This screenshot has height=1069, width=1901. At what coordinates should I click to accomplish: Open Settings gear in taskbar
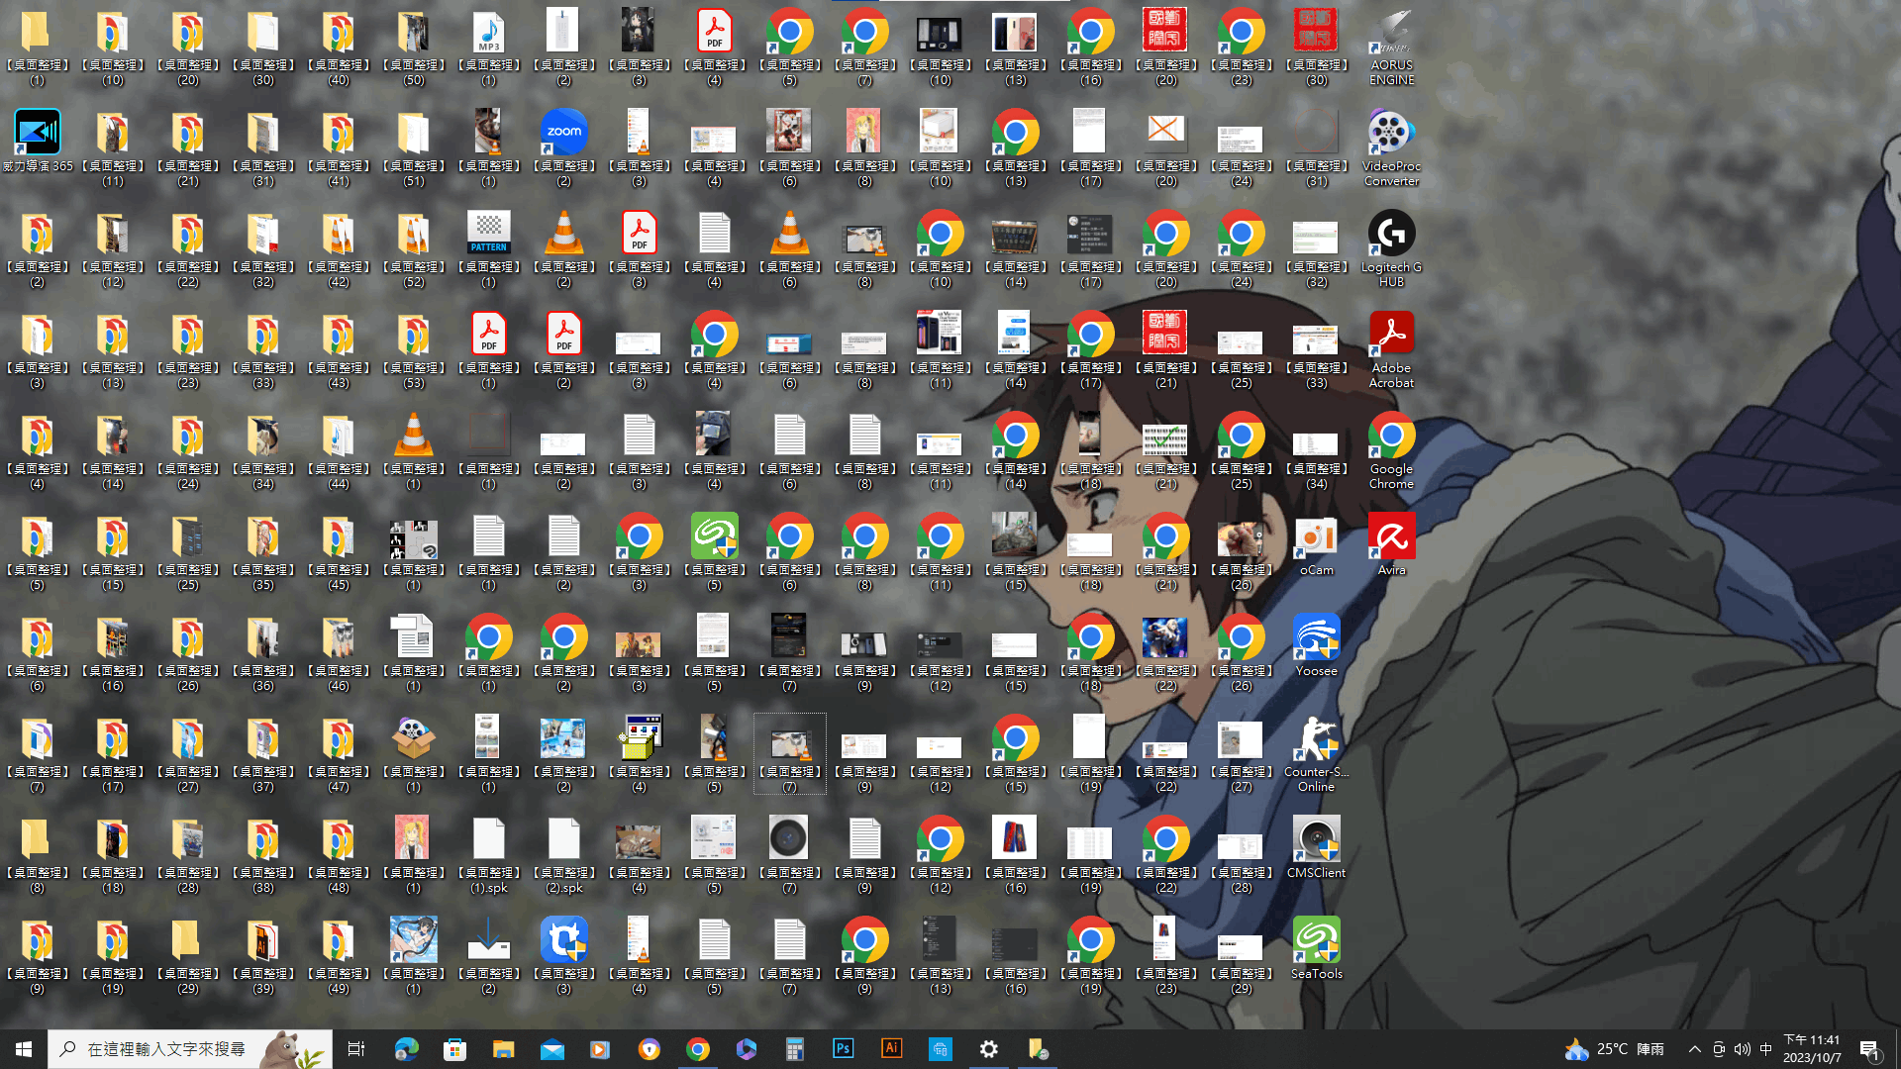click(988, 1049)
